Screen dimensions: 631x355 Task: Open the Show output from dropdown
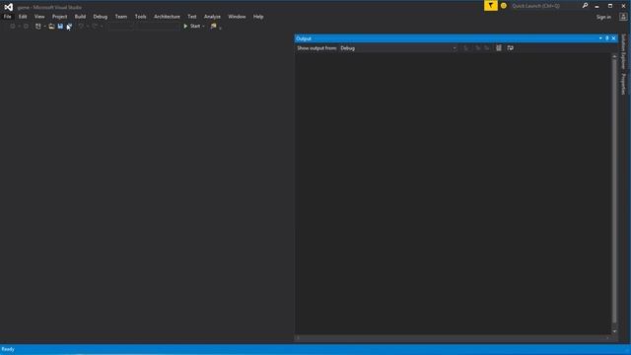pos(398,48)
